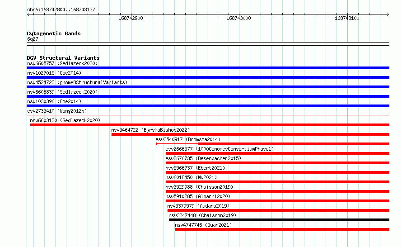
Task: Click the 168742900 ruler coordinate
Action: [131, 18]
